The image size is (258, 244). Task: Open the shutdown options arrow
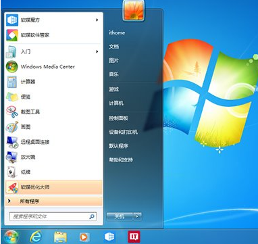coord(137,216)
